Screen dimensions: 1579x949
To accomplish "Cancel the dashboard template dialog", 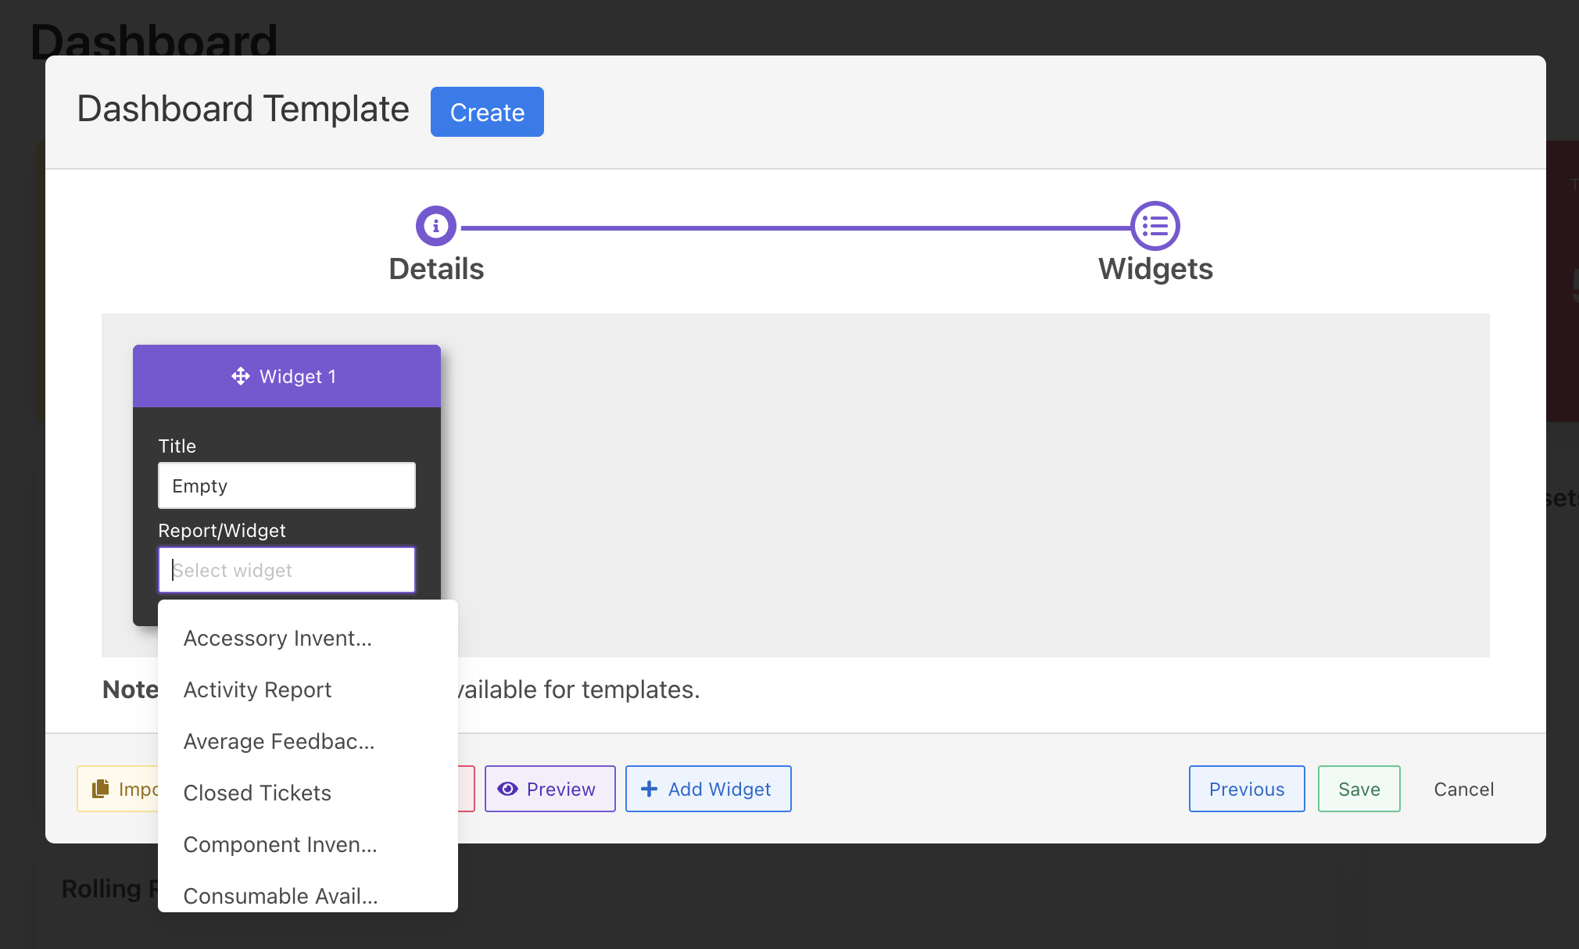I will [x=1463, y=789].
